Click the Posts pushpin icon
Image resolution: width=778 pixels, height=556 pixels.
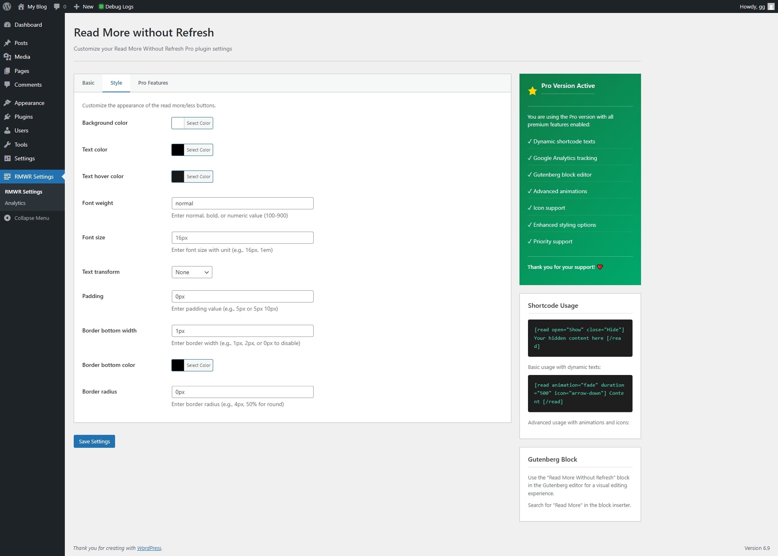tap(8, 43)
